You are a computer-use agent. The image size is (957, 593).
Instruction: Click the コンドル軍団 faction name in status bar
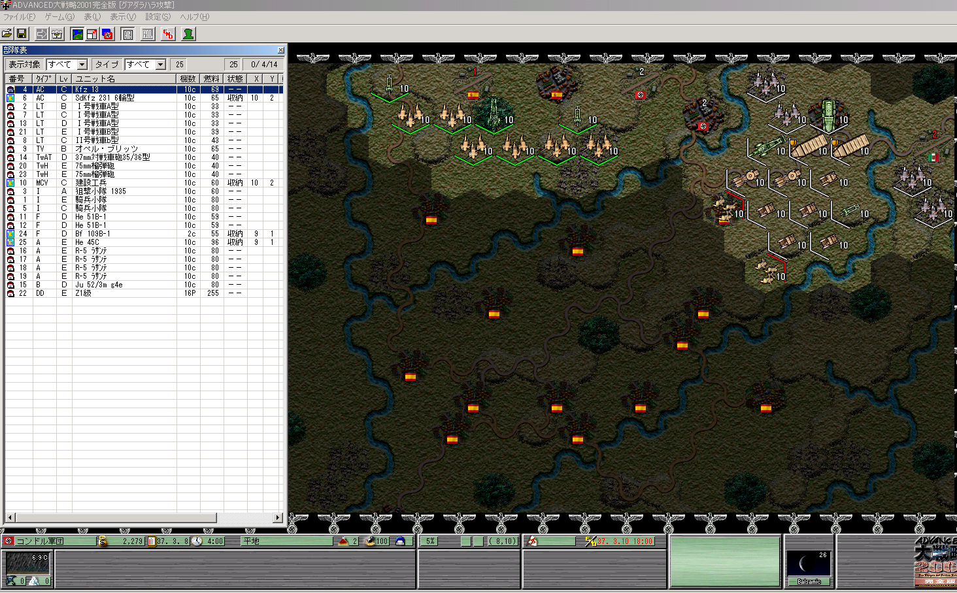tap(41, 541)
